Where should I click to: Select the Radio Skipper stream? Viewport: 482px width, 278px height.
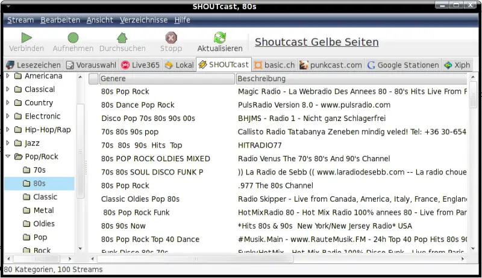click(x=352, y=199)
